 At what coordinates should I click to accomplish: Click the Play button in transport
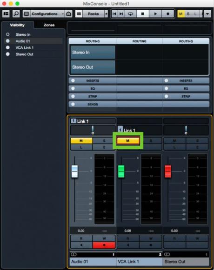point(155,14)
